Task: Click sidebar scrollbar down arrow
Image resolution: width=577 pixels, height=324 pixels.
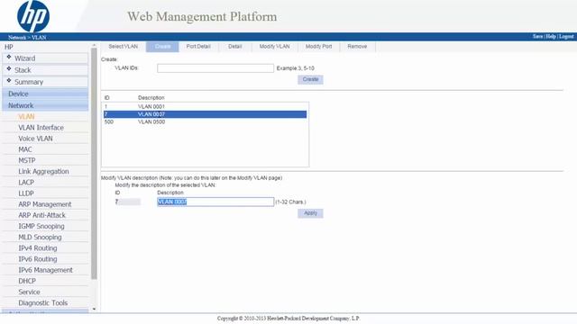Action: tap(94, 309)
